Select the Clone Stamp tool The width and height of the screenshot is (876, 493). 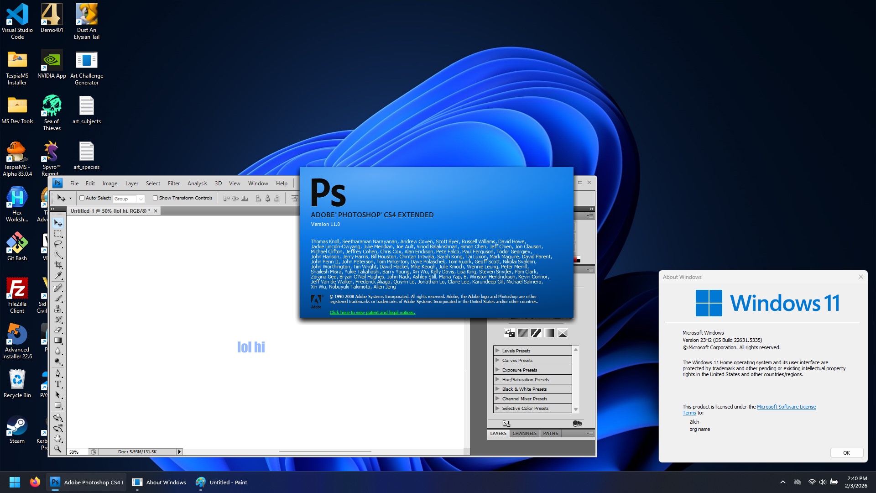58,309
